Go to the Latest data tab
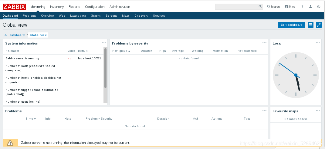Viewport: 325px width, 149px height. (78, 16)
